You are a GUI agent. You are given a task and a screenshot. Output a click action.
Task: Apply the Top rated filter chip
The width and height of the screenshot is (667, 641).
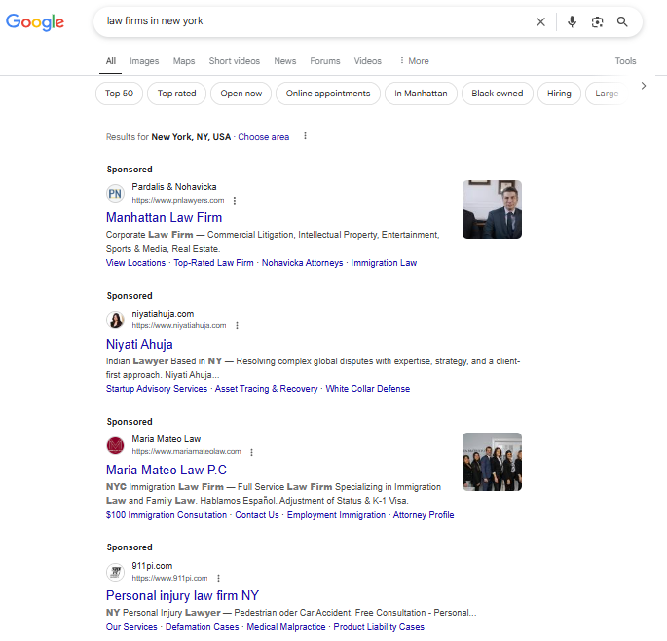click(x=176, y=94)
